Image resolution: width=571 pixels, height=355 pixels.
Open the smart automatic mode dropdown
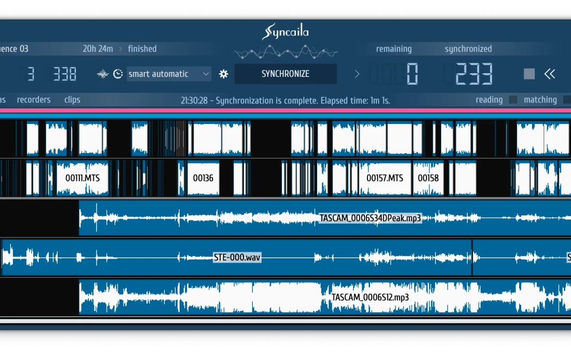(169, 74)
